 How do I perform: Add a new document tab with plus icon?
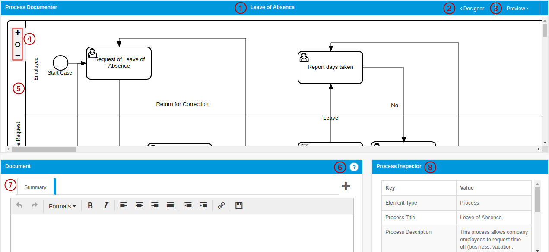346,186
